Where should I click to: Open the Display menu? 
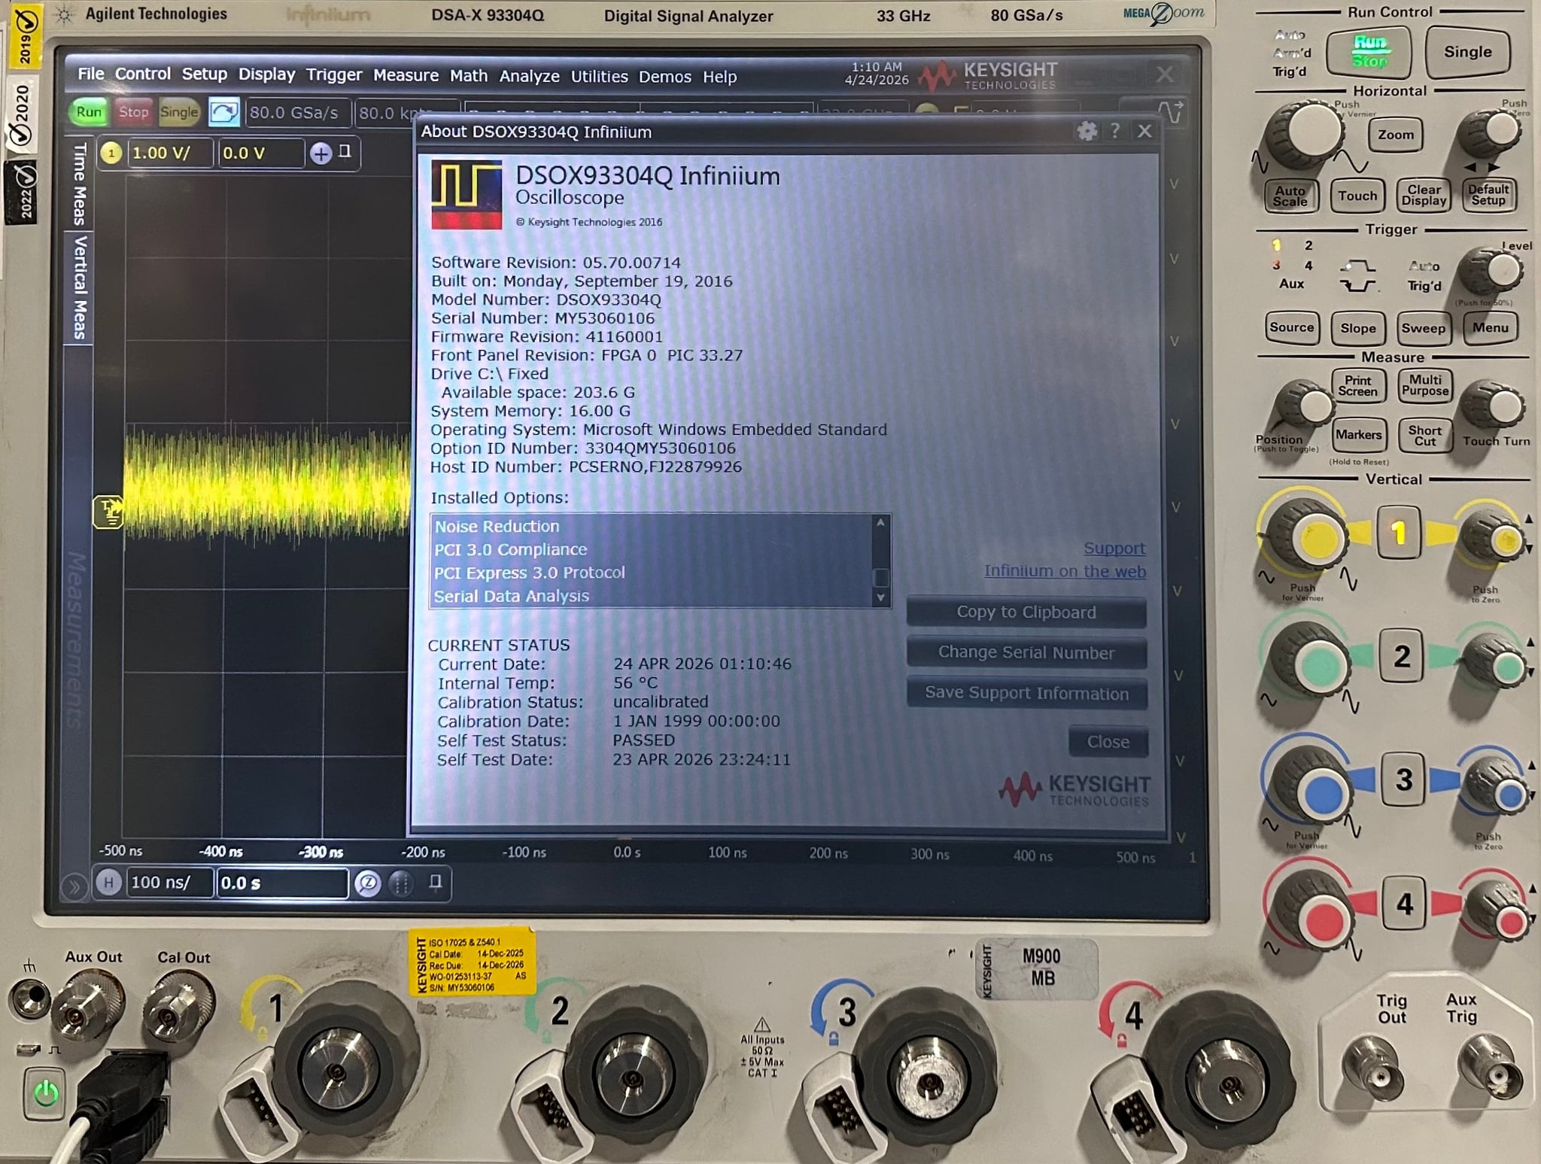click(266, 74)
